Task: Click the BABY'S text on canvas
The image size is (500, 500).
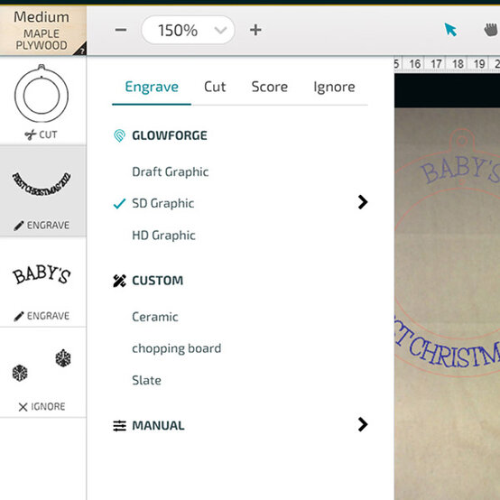Action: tap(460, 169)
